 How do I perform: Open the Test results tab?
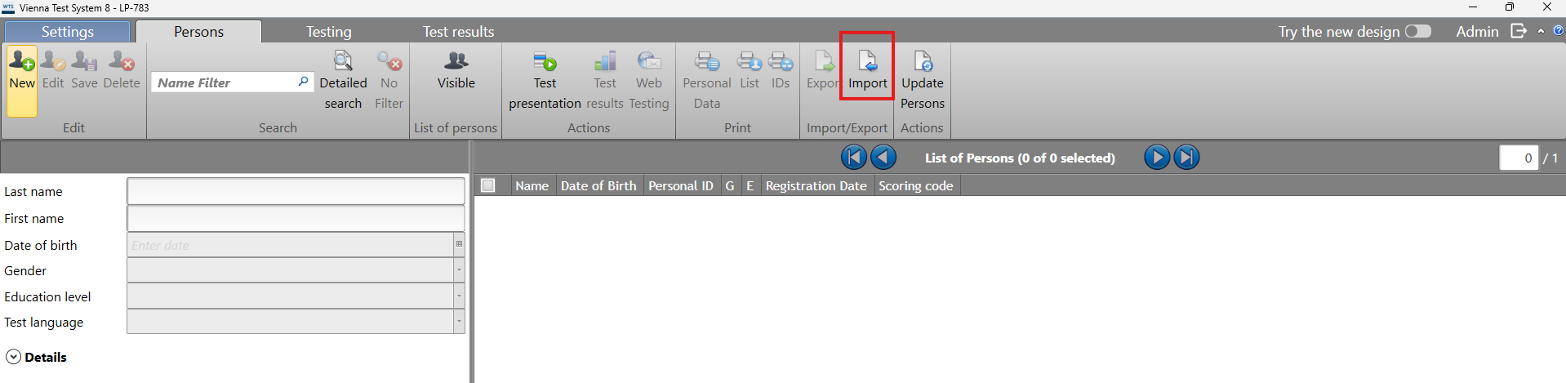point(458,32)
